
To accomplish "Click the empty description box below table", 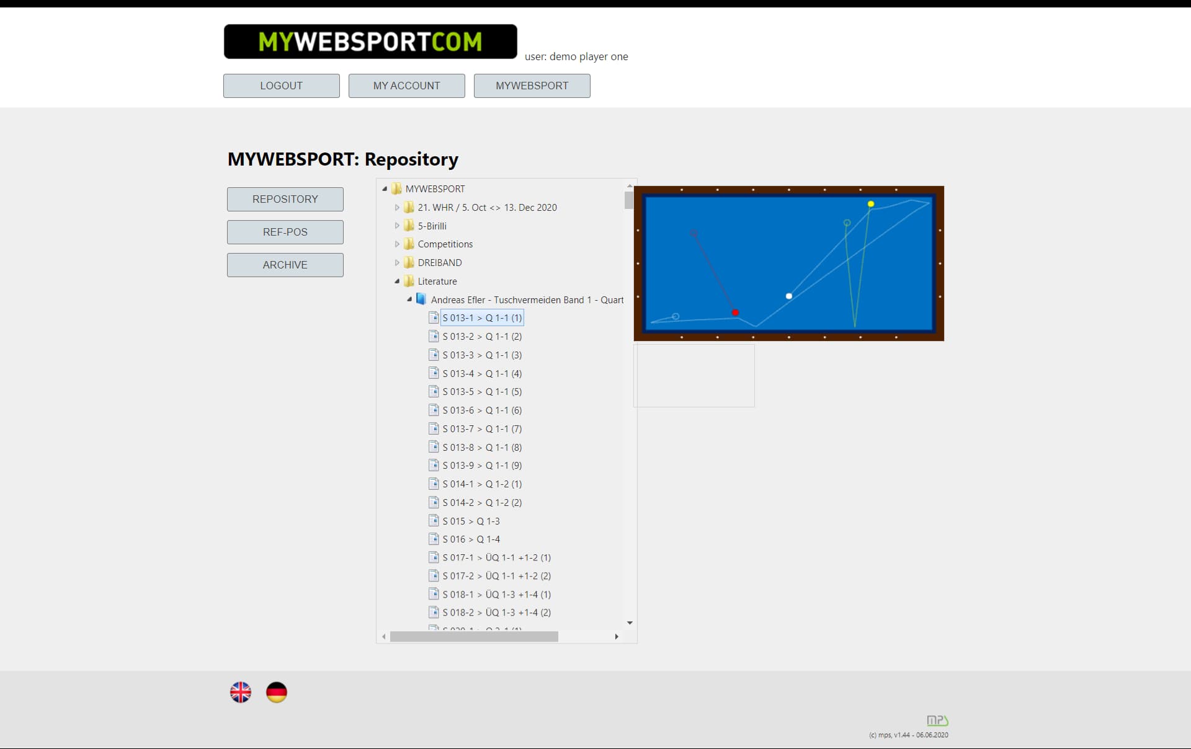I will pos(694,376).
